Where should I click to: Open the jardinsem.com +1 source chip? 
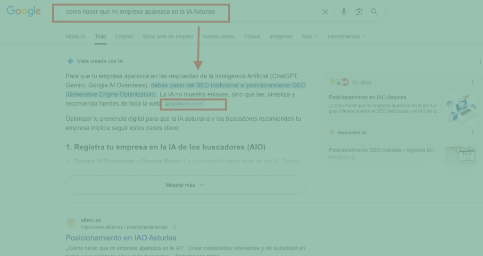click(184, 104)
